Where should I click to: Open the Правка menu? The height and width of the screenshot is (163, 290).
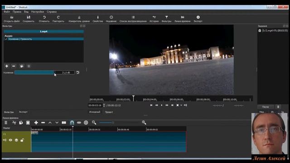(x=17, y=12)
